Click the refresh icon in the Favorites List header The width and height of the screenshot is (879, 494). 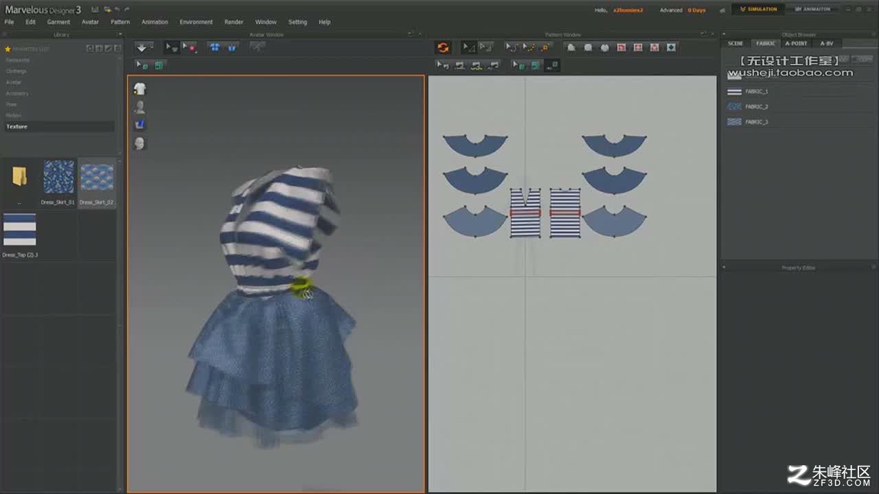(x=89, y=48)
